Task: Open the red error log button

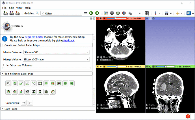Action: tap(188, 116)
